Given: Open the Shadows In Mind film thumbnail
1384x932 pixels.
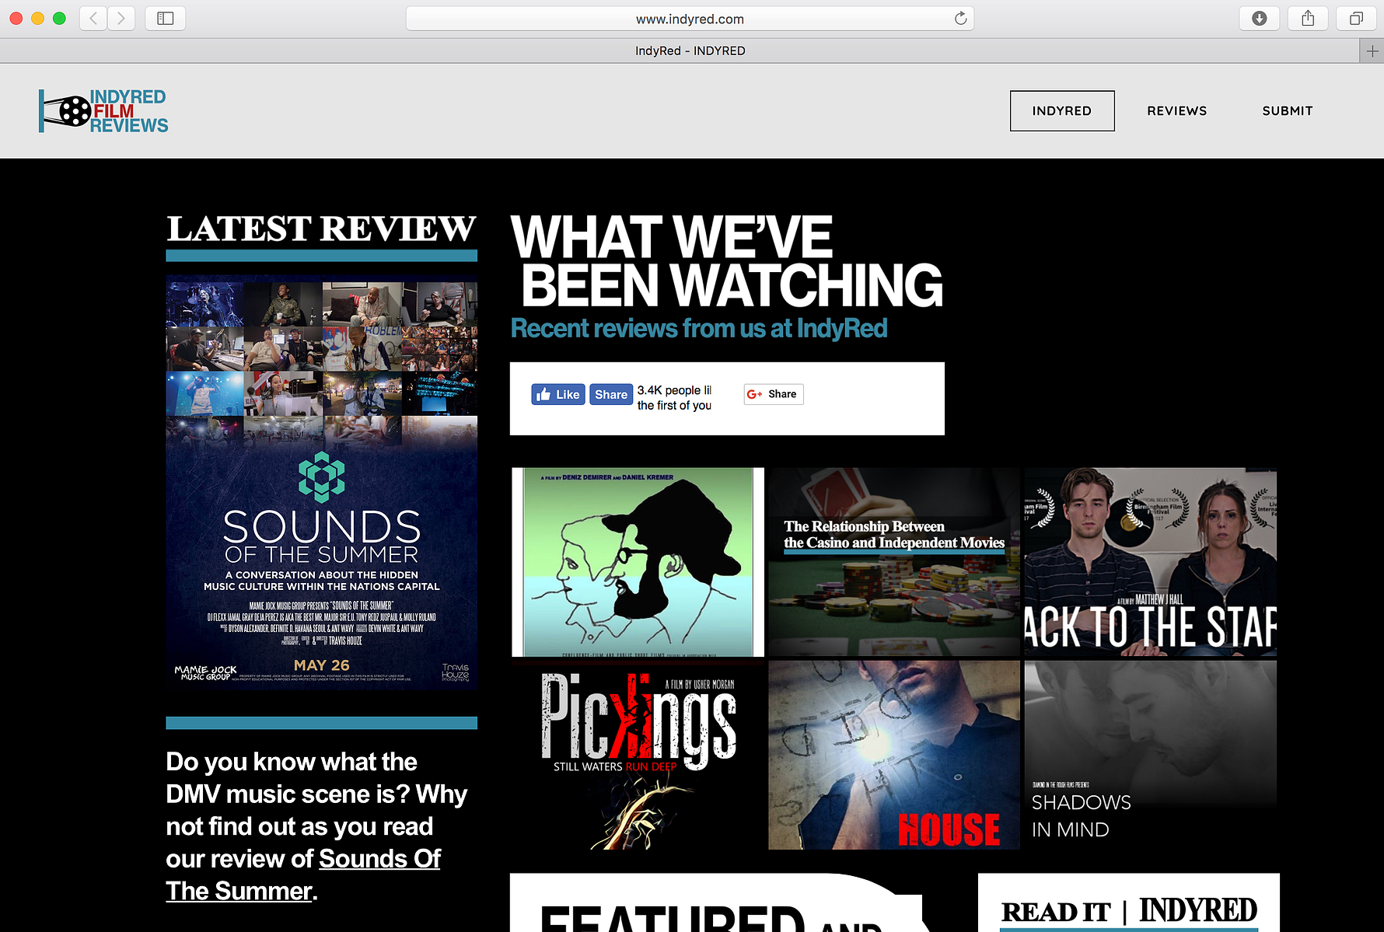Looking at the screenshot, I should pos(1151,755).
